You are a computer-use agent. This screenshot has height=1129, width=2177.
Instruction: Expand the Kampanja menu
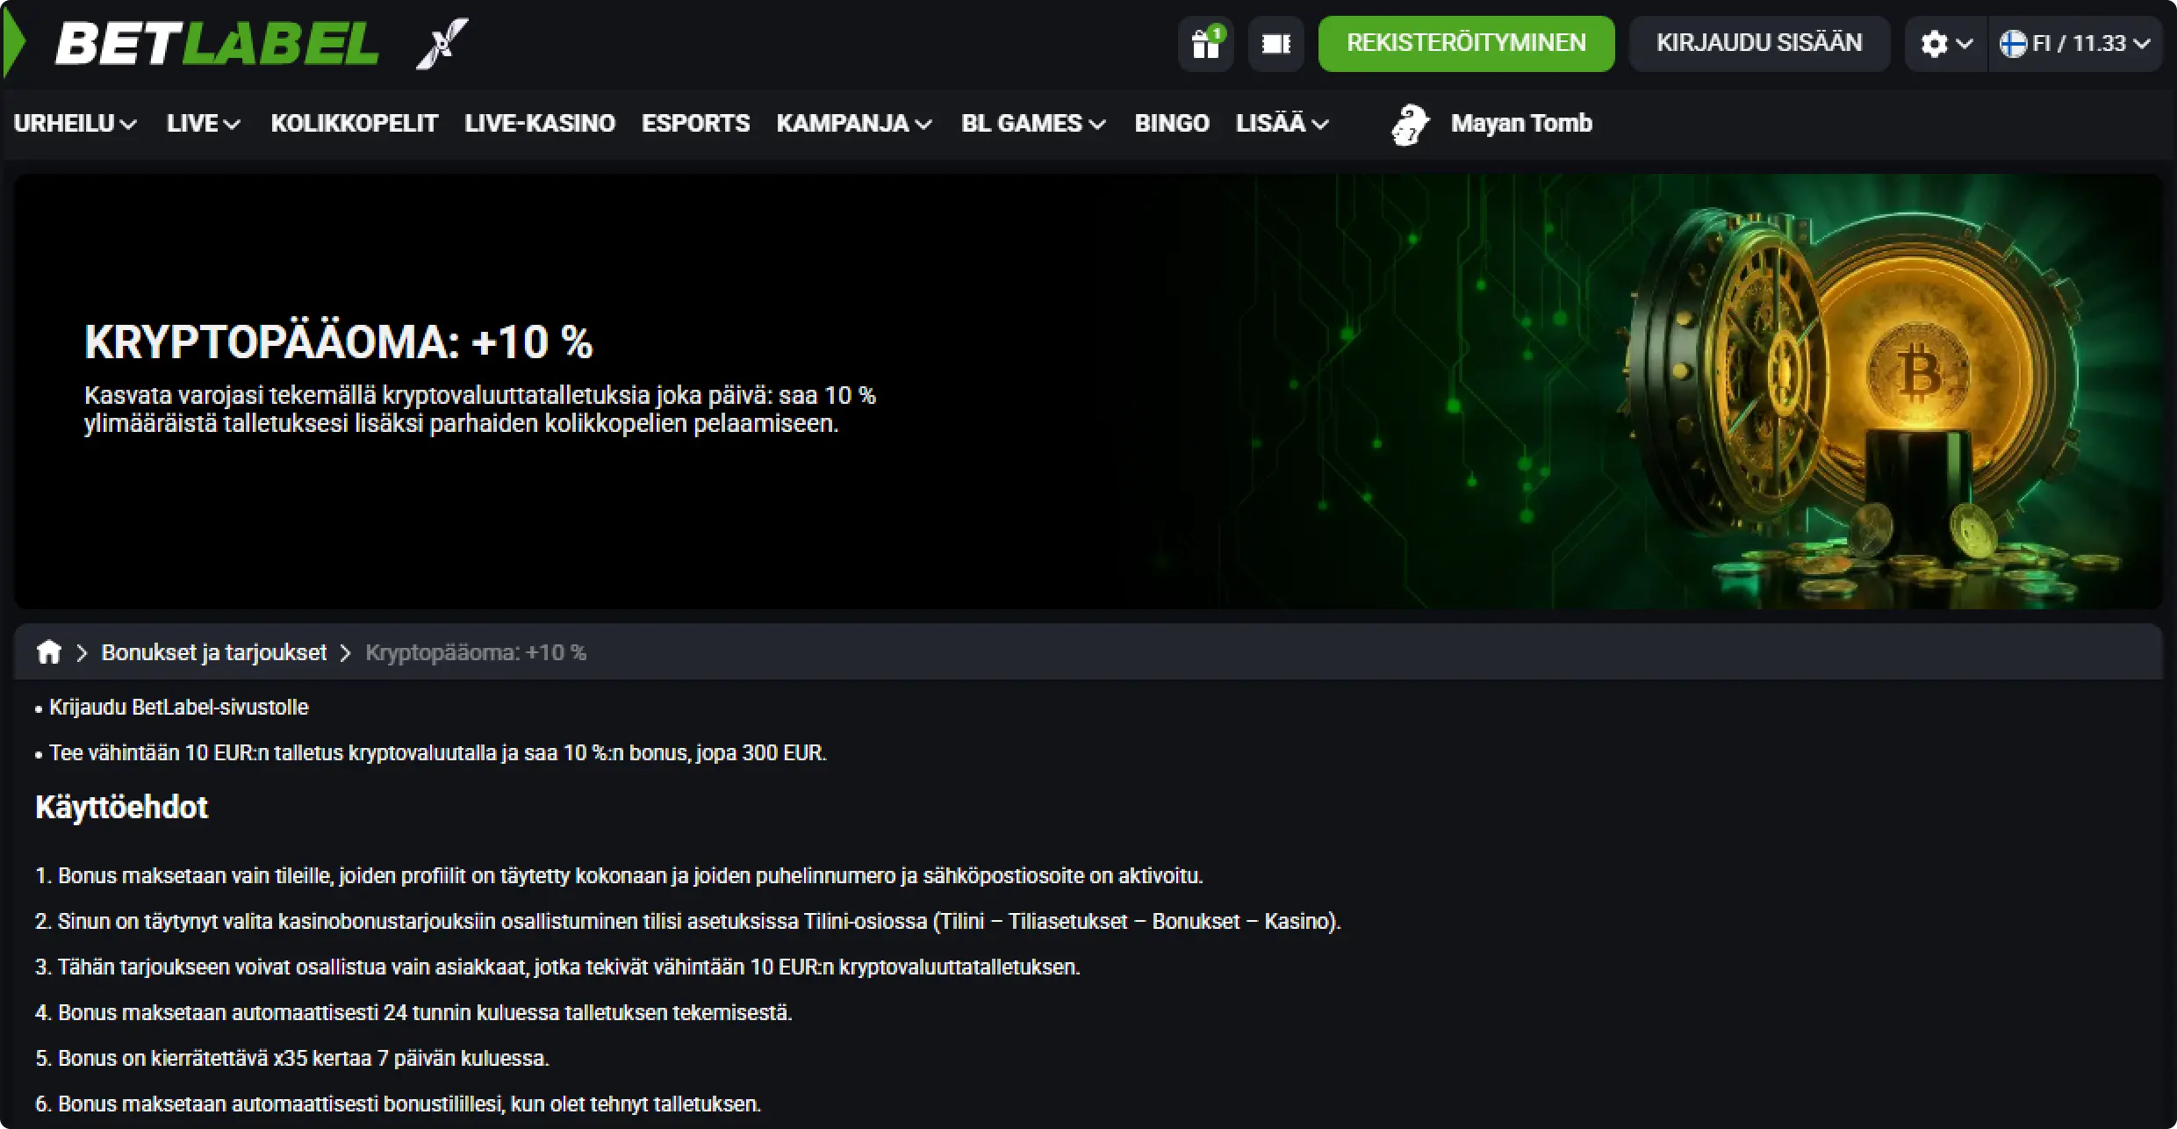click(853, 124)
